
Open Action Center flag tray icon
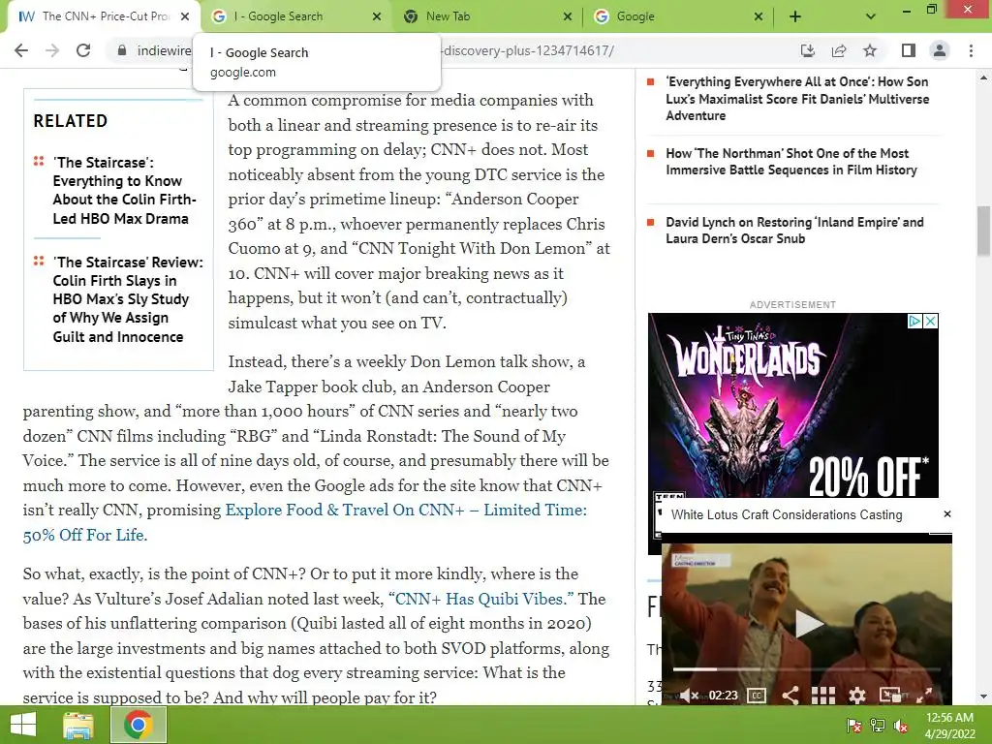click(x=854, y=726)
